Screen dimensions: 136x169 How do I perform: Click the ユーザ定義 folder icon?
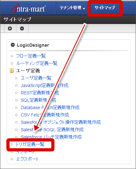(12, 71)
